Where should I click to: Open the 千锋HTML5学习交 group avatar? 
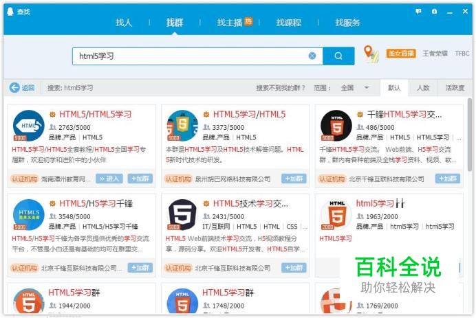(x=336, y=126)
